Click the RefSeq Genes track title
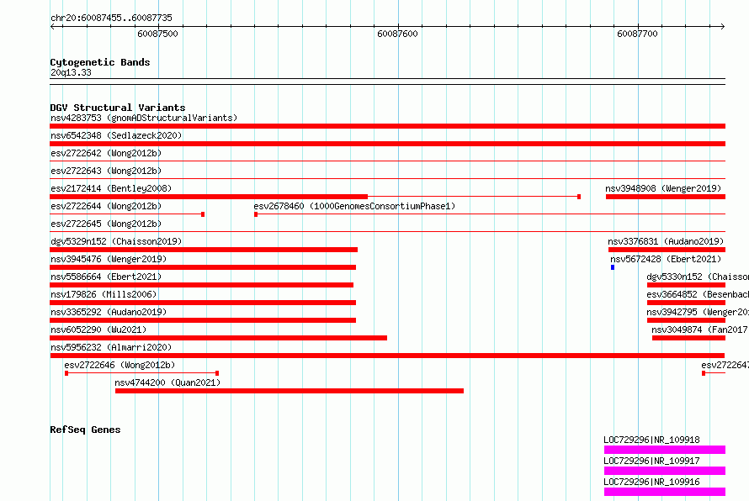Image resolution: width=749 pixels, height=501 pixels. [x=85, y=430]
